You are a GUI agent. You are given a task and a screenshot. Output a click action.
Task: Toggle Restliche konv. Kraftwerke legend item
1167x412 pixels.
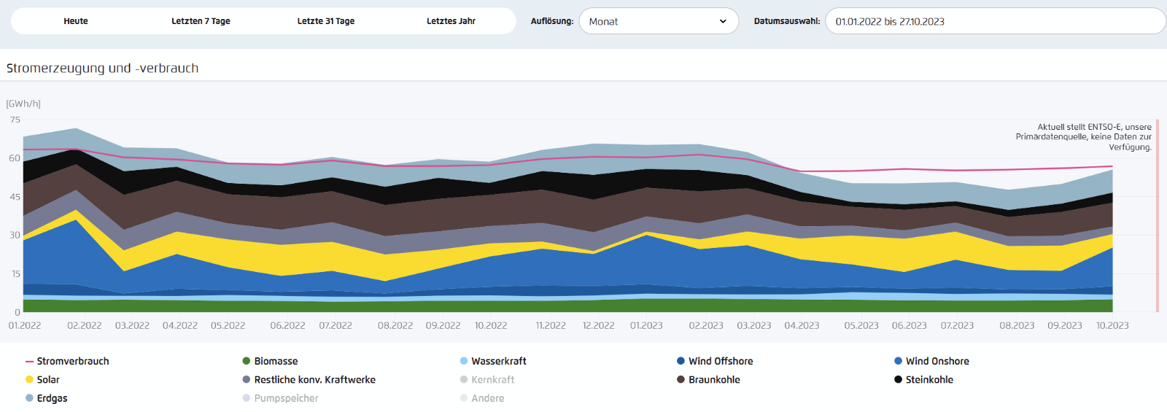click(x=309, y=379)
